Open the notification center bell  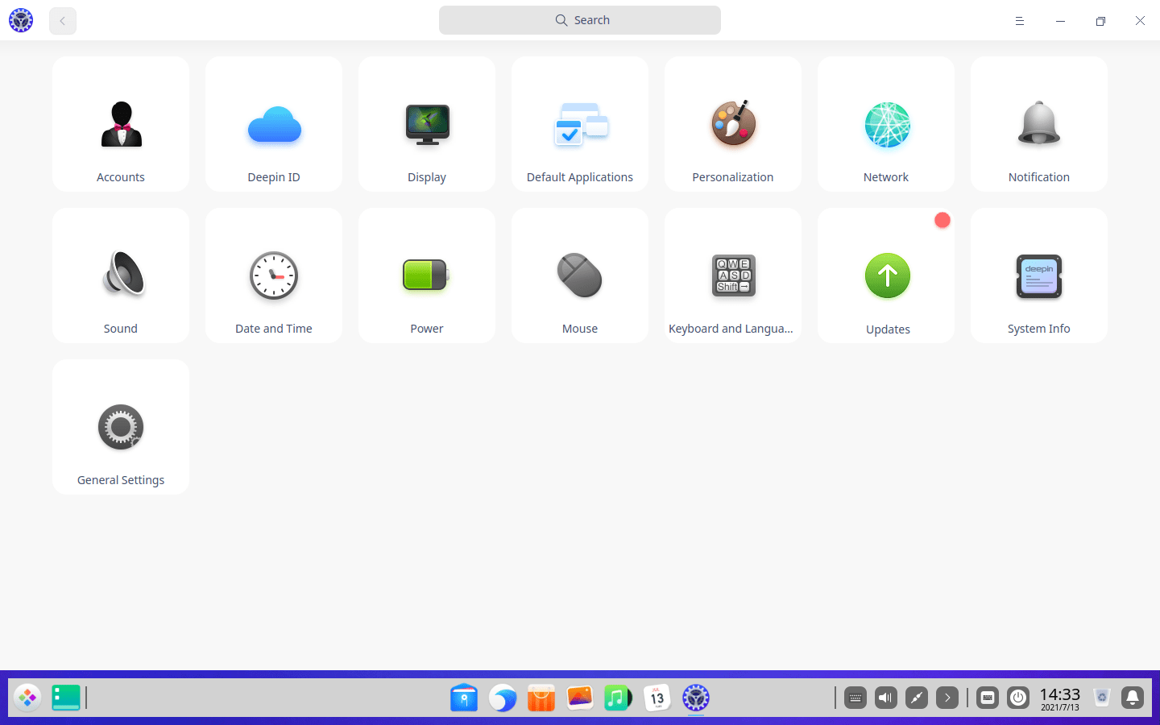pyautogui.click(x=1133, y=698)
